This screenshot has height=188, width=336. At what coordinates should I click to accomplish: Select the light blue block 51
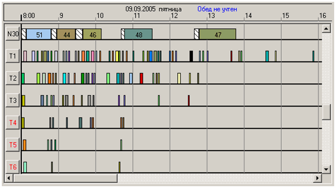click(x=39, y=34)
